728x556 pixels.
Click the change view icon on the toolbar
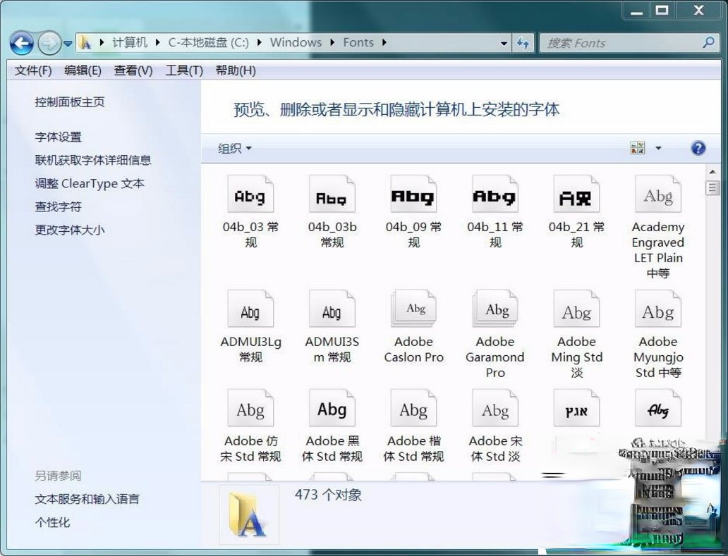[637, 147]
